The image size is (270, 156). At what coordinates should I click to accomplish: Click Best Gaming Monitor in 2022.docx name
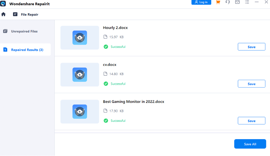pyautogui.click(x=134, y=102)
